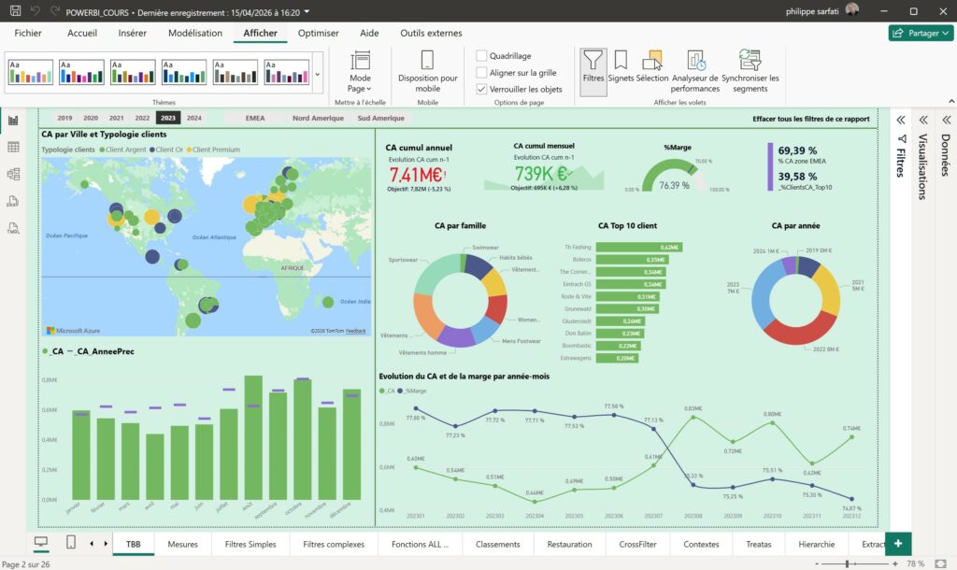Open the table data view in sidebar

tap(13, 147)
